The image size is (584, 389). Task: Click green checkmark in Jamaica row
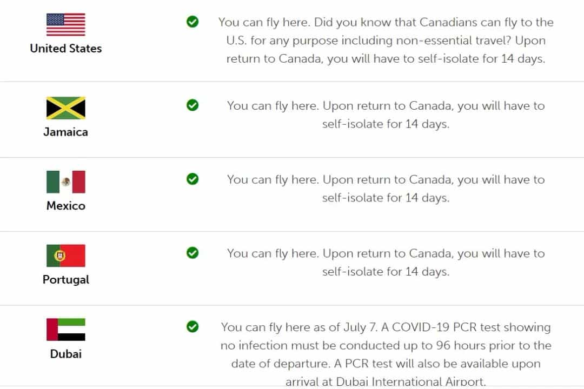pos(193,105)
